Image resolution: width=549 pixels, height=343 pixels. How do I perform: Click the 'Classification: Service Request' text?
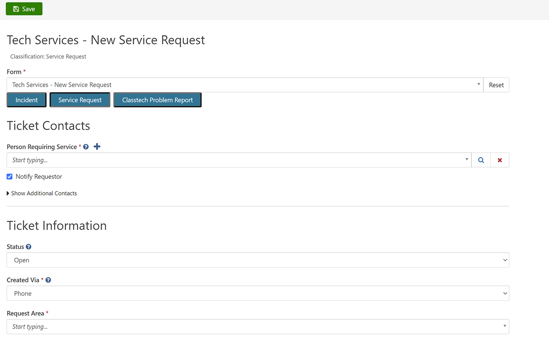[x=48, y=57]
